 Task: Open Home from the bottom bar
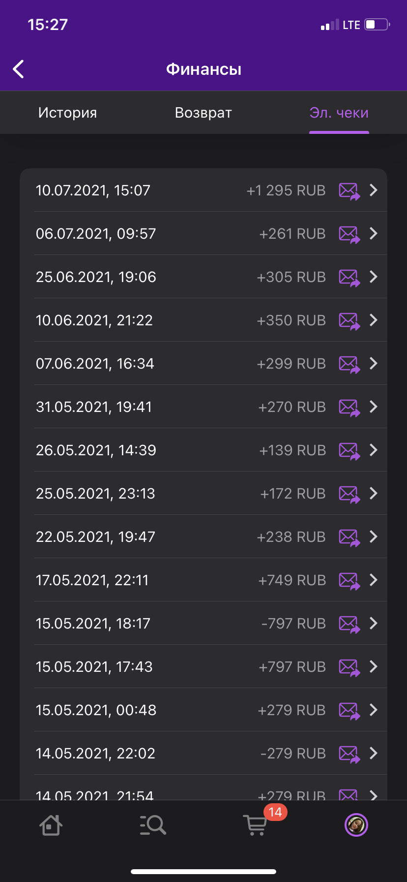click(51, 825)
